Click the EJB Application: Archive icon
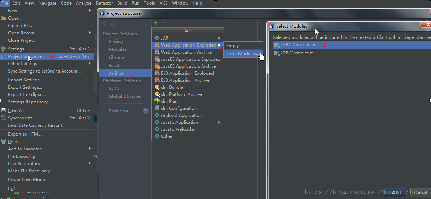 (157, 80)
